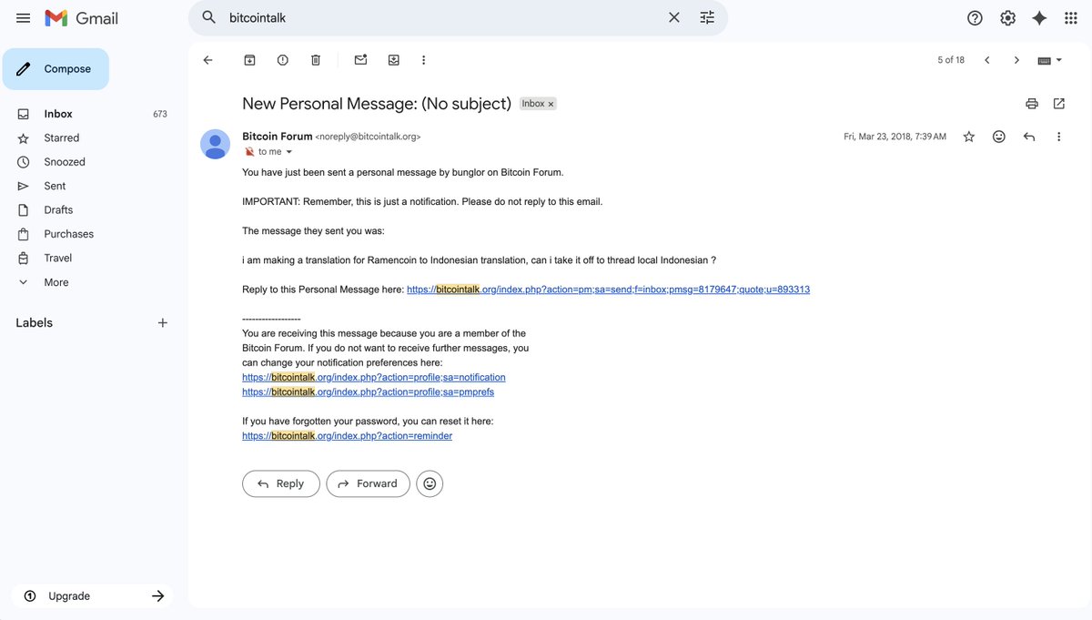Go back to search results arrow
1092x620 pixels.
pyautogui.click(x=207, y=60)
